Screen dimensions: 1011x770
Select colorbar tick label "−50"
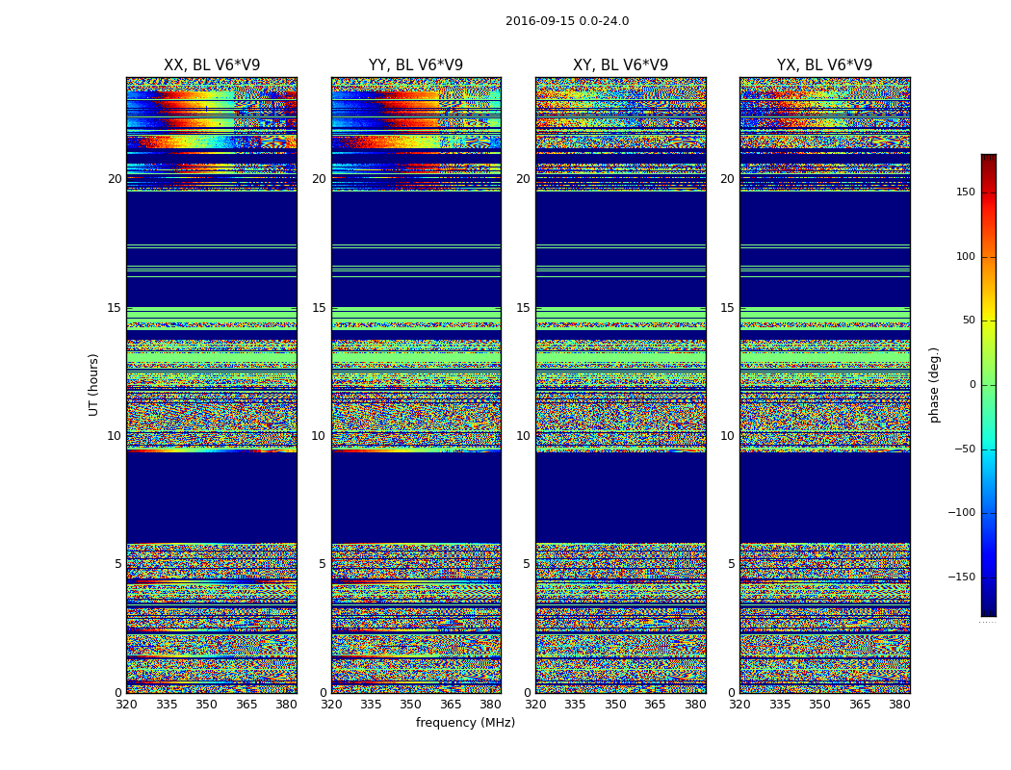[x=965, y=449]
